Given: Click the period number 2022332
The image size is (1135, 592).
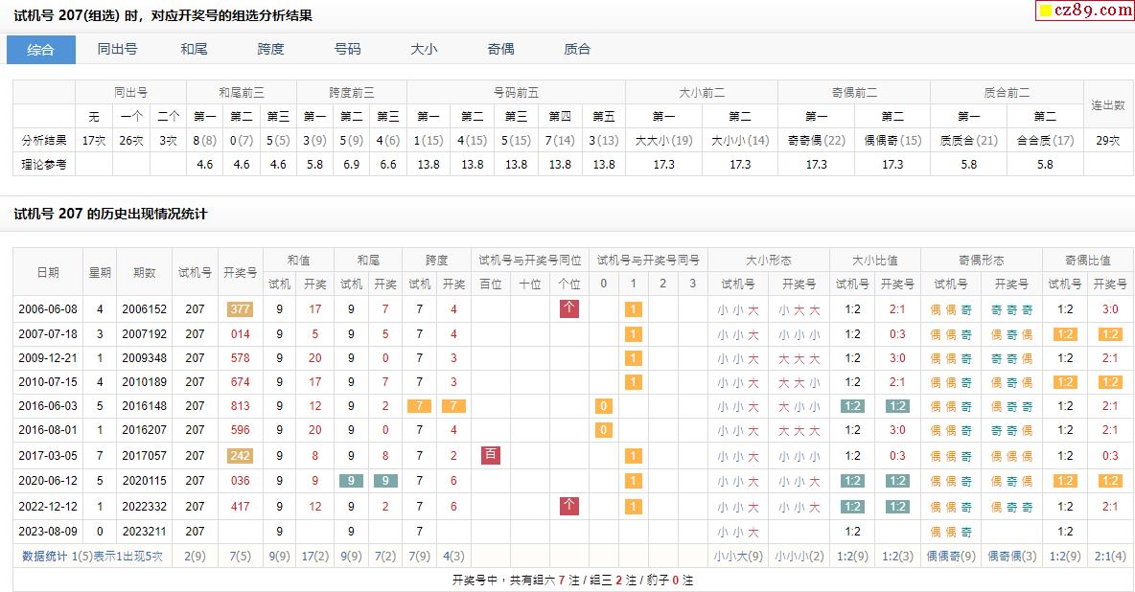Looking at the screenshot, I should click(144, 507).
